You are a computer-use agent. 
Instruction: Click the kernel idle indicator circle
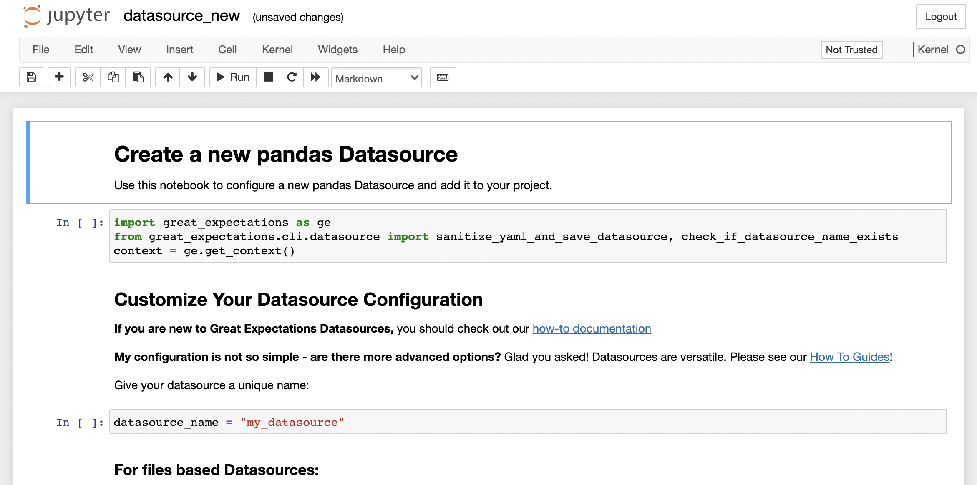961,50
